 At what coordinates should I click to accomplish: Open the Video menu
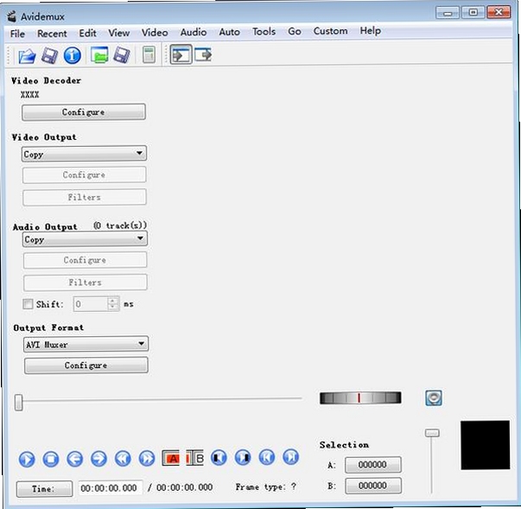155,33
